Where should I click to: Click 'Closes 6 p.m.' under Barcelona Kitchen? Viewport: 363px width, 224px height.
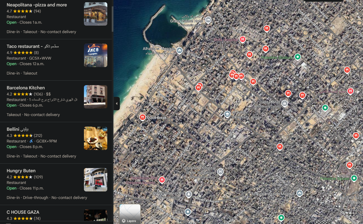pyautogui.click(x=31, y=105)
